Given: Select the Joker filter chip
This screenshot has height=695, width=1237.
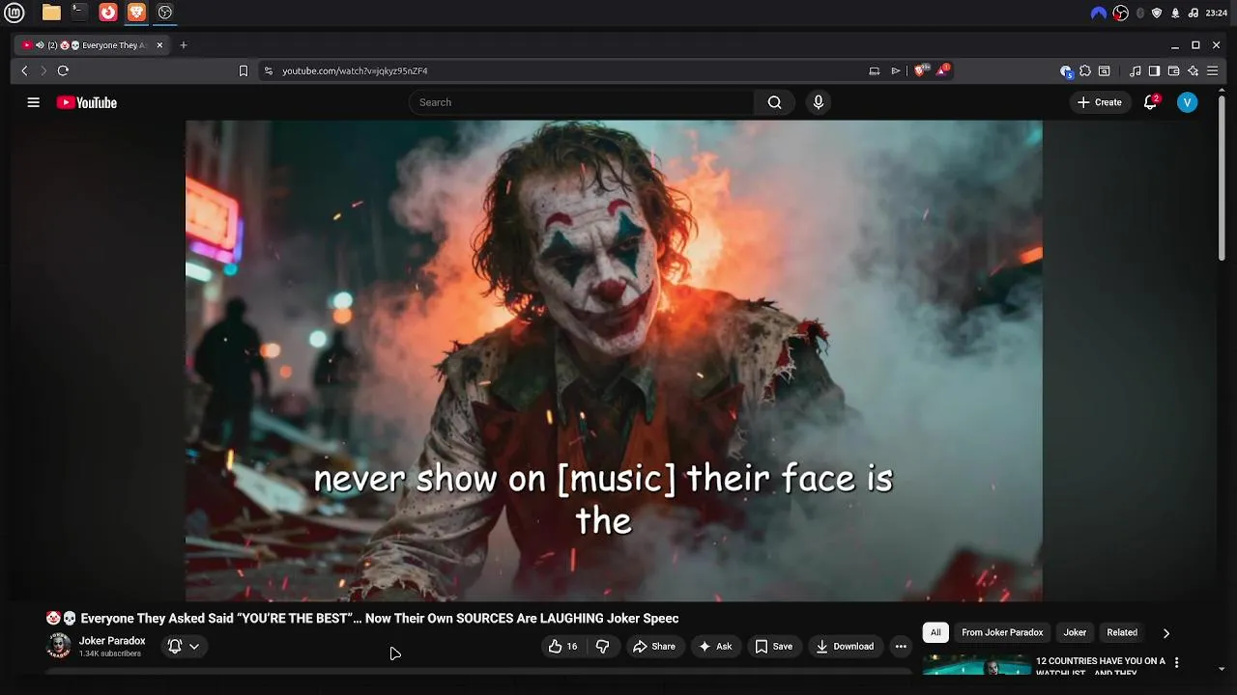Looking at the screenshot, I should pyautogui.click(x=1075, y=632).
